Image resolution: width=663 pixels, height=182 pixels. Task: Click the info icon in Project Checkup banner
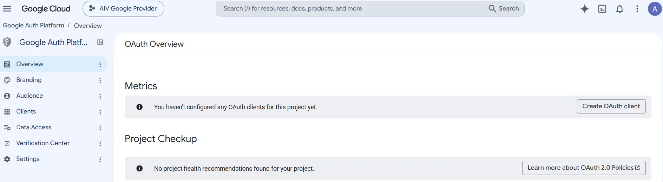[139, 168]
